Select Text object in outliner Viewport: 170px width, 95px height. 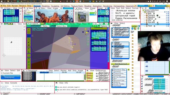click(150, 26)
